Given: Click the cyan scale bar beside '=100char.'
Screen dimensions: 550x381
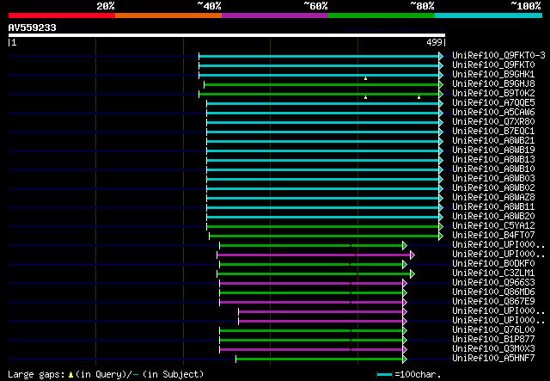Looking at the screenshot, I should click(384, 375).
